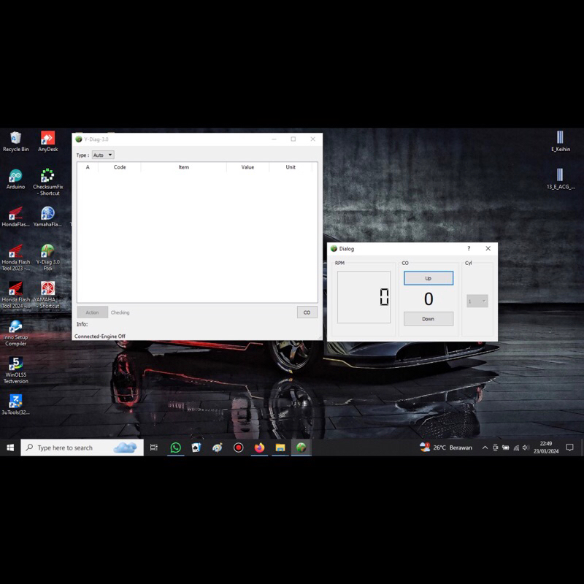The height and width of the screenshot is (584, 584).
Task: Select the Inno Setup Compiler icon
Action: coord(15,334)
